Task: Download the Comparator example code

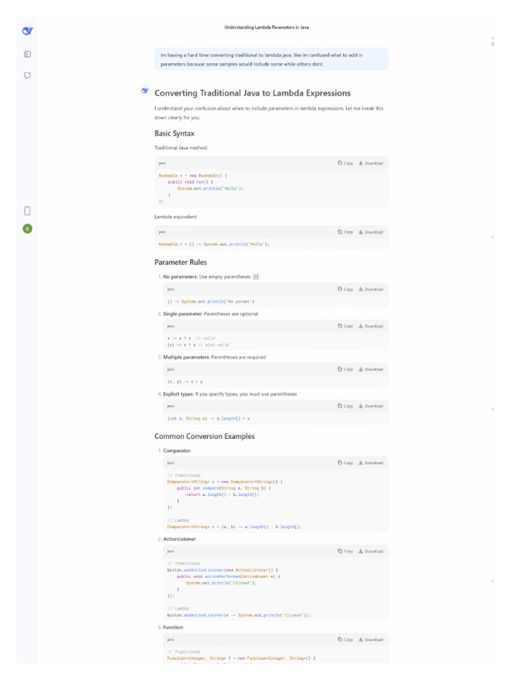Action: pyautogui.click(x=371, y=463)
